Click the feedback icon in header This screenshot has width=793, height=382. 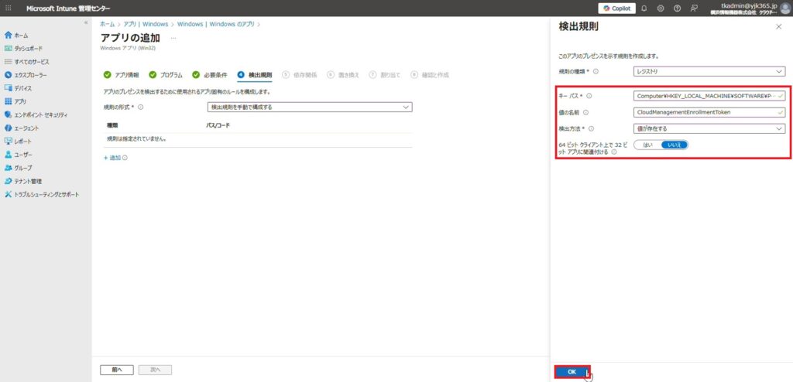[x=694, y=8]
